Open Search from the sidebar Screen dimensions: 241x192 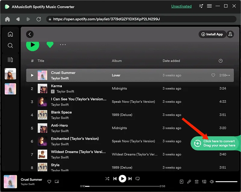[10, 46]
